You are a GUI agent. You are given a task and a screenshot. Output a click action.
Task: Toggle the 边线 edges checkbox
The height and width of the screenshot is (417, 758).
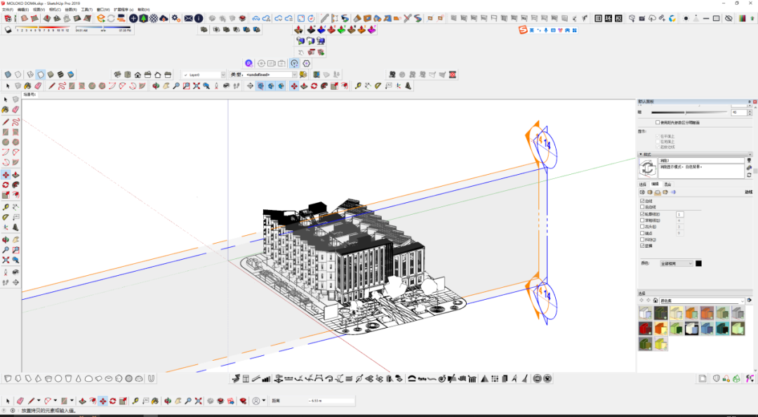point(642,201)
